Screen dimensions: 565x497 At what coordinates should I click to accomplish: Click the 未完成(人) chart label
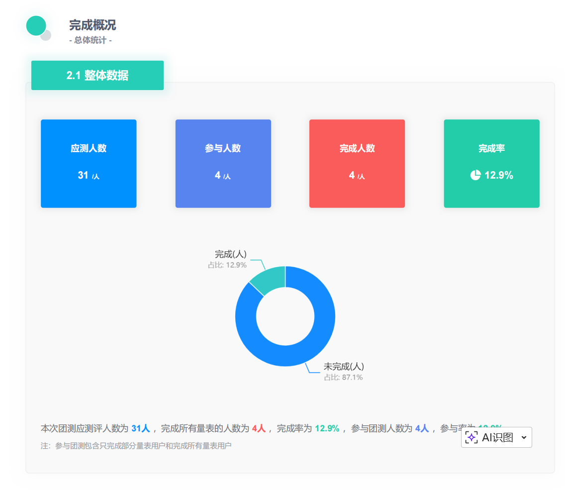[344, 367]
